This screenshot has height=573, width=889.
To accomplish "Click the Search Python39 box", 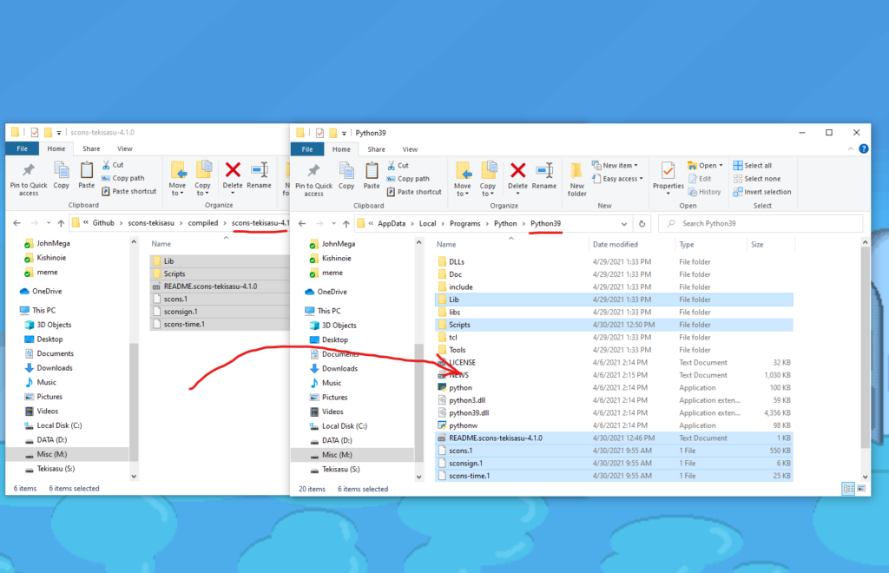I will (x=761, y=223).
